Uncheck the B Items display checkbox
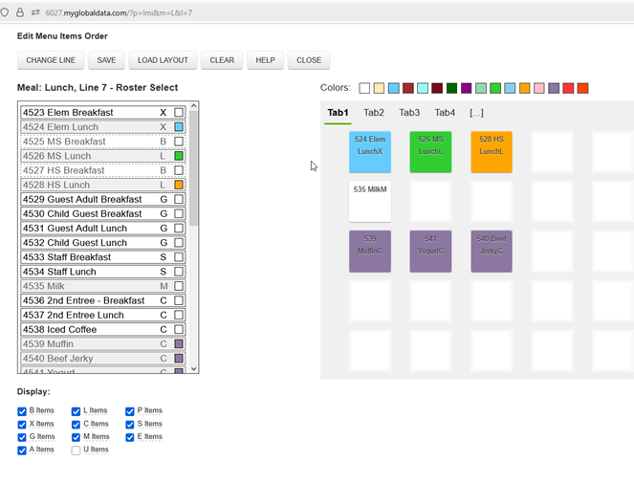Image resolution: width=634 pixels, height=484 pixels. tap(22, 411)
